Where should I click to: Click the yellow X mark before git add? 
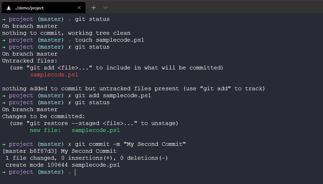70,96
